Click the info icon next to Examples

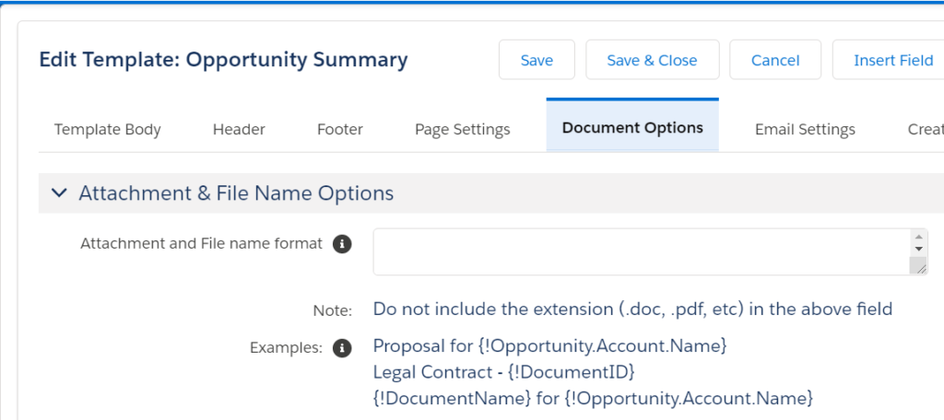click(x=342, y=347)
